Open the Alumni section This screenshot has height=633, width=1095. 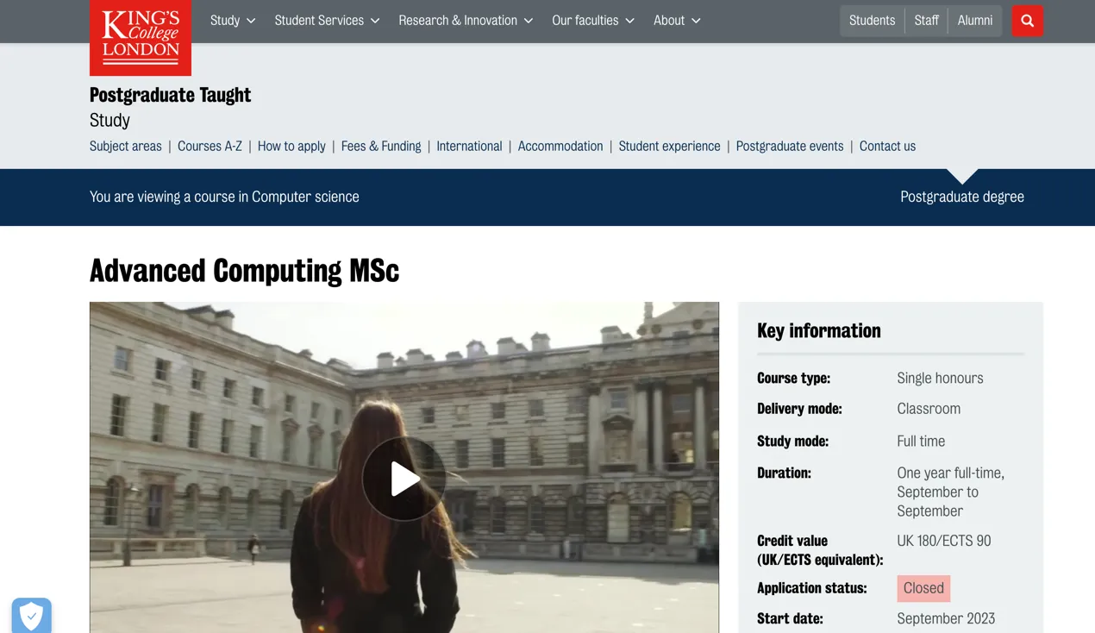[974, 21]
